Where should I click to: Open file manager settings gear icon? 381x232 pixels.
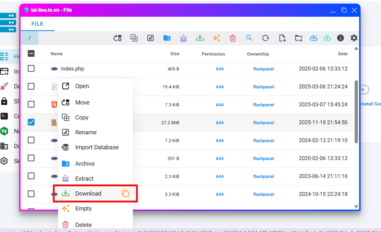(x=354, y=38)
